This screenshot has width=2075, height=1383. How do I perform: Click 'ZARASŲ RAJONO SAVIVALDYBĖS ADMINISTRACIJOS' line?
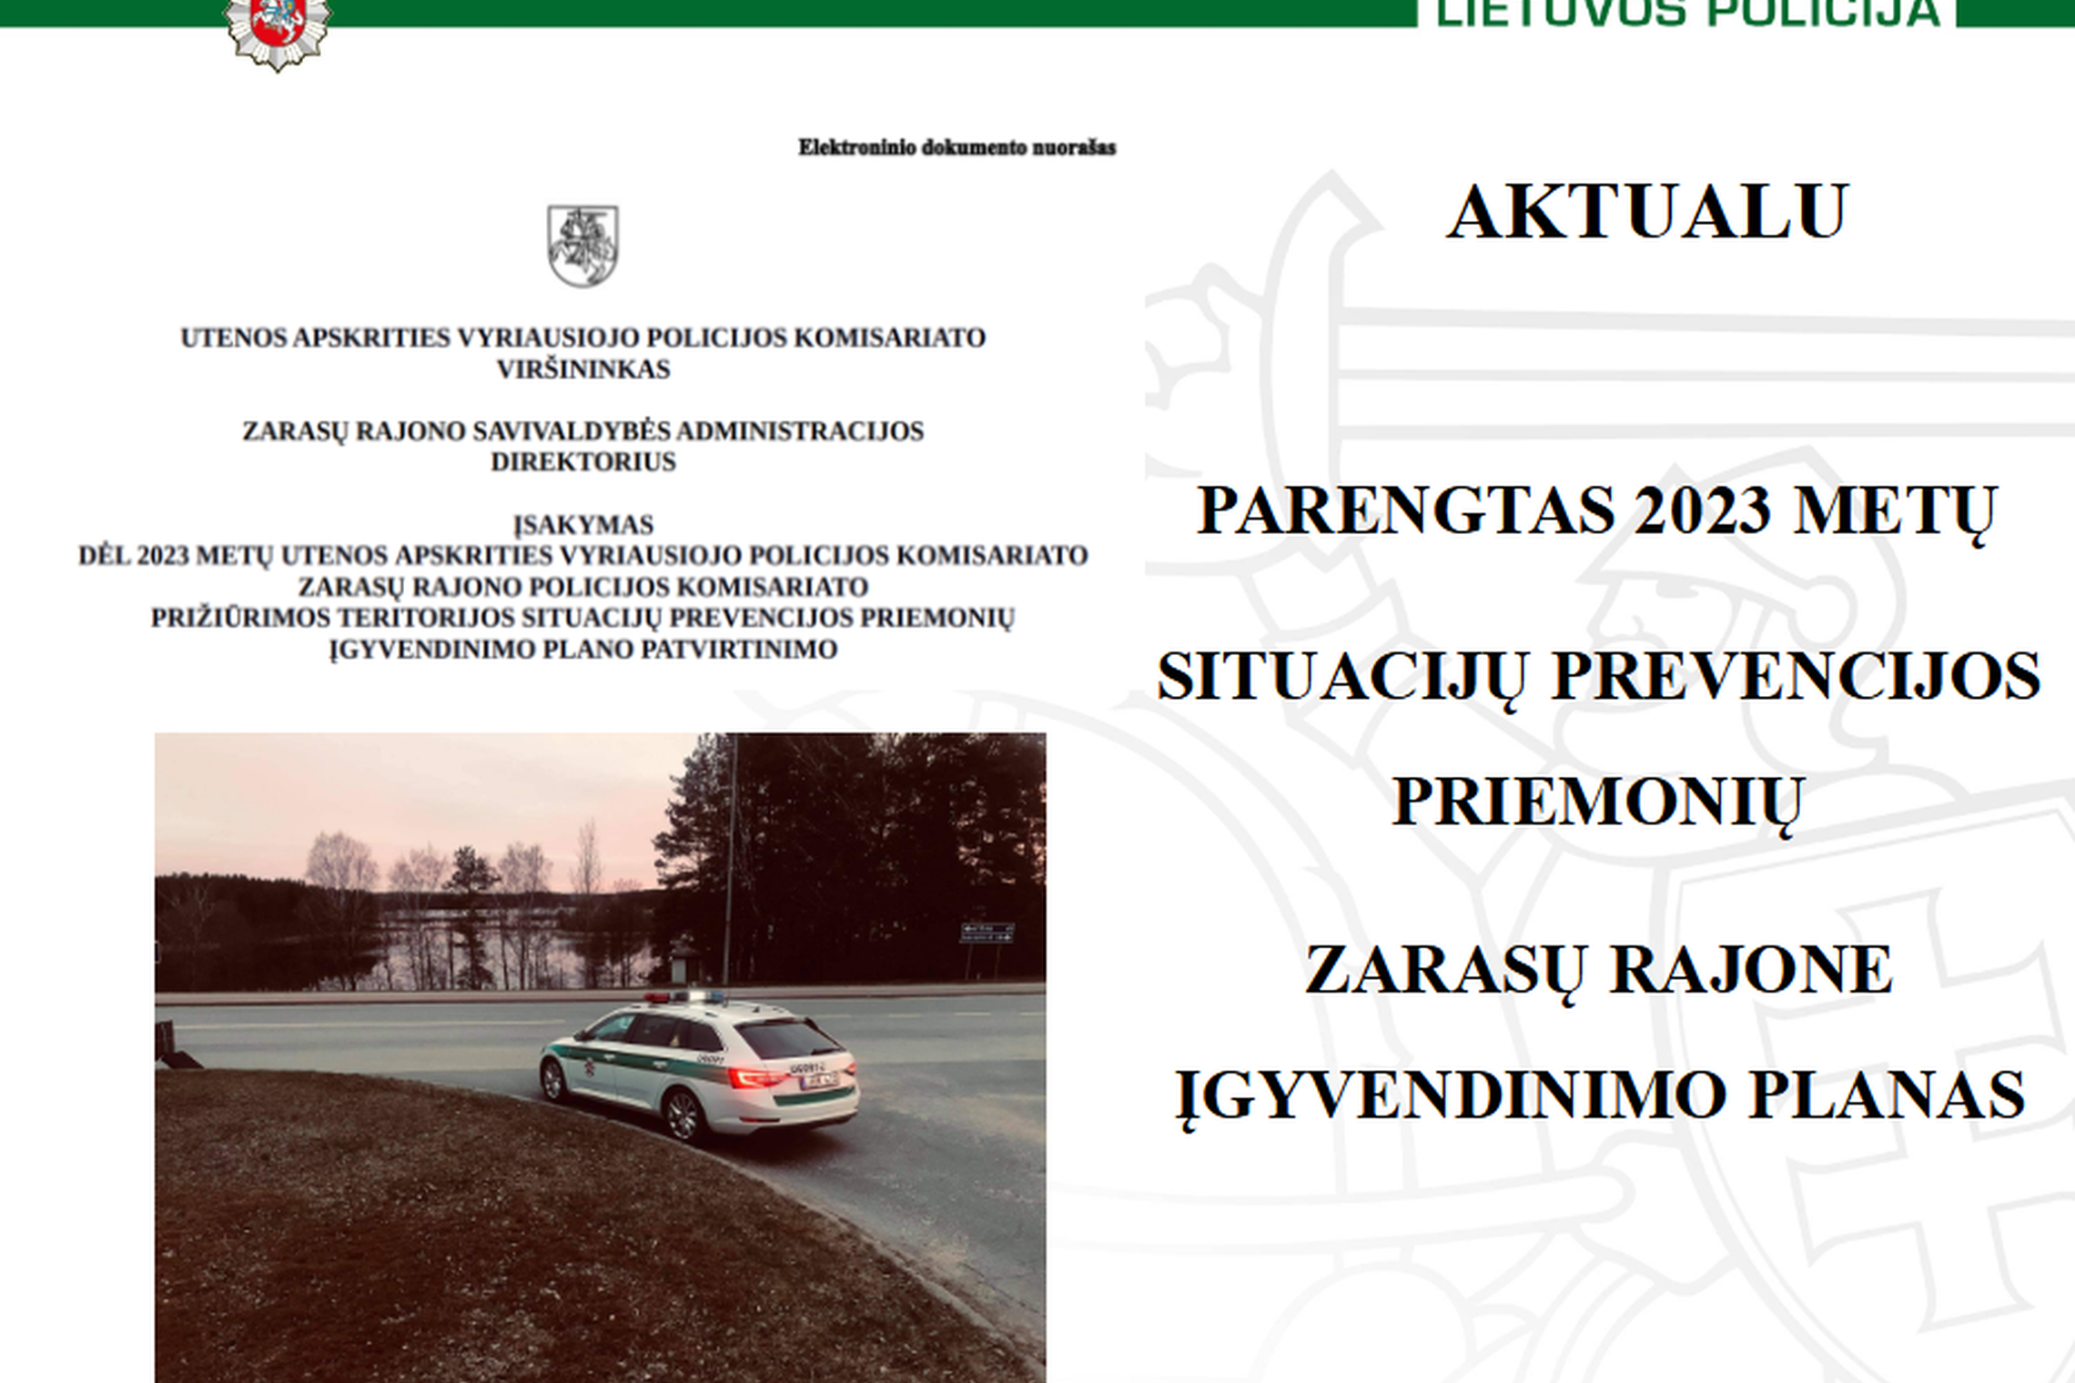[583, 431]
